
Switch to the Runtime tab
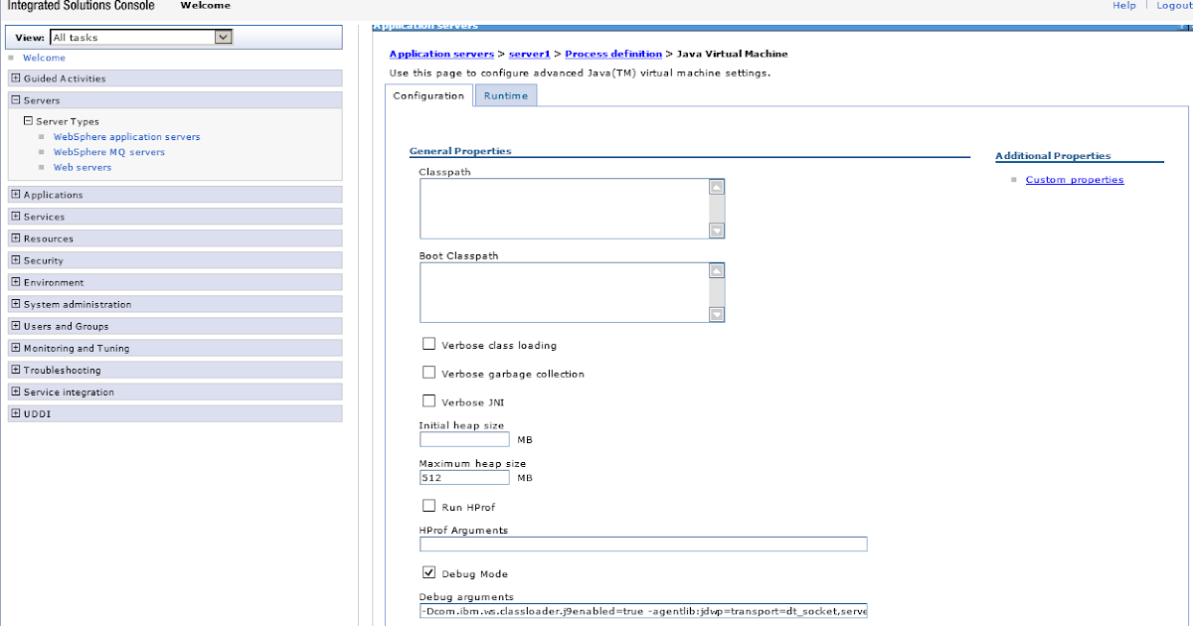(505, 95)
